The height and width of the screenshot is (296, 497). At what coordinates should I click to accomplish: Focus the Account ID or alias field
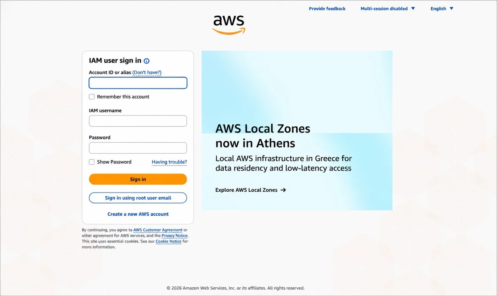(138, 83)
